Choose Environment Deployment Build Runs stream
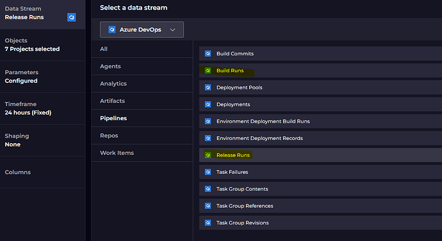This screenshot has height=241, width=442. tap(320, 121)
